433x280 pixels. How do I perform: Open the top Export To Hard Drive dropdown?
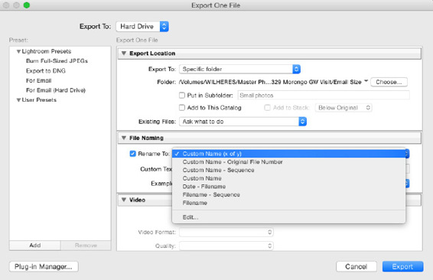(x=142, y=27)
